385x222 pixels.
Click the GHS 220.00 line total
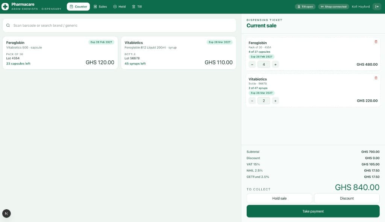coord(367,101)
